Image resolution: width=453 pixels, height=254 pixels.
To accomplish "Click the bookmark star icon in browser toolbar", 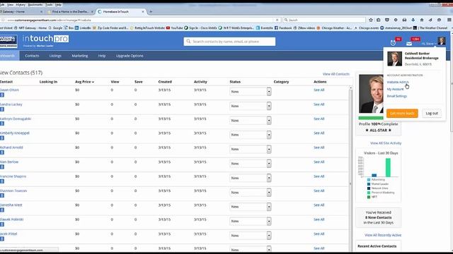I will coord(371,20).
